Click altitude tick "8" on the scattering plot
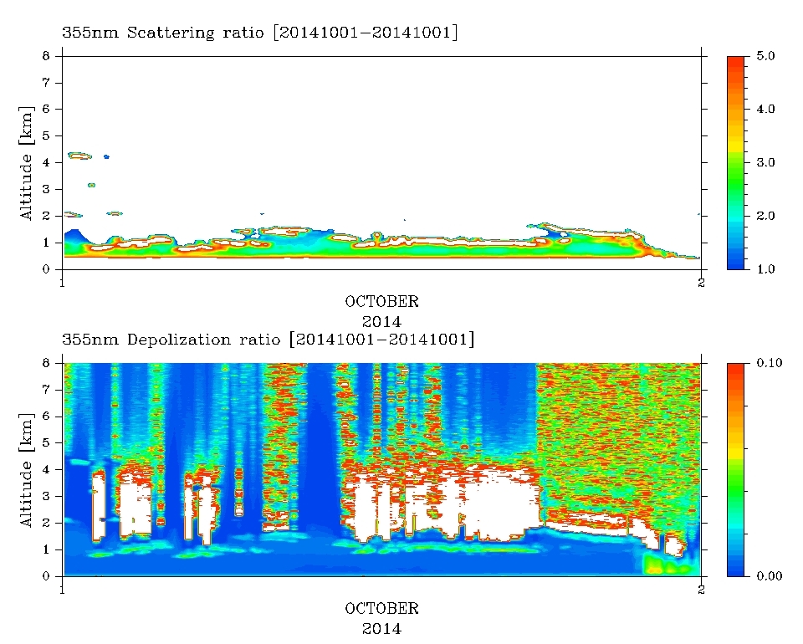The image size is (803, 644). [x=46, y=56]
